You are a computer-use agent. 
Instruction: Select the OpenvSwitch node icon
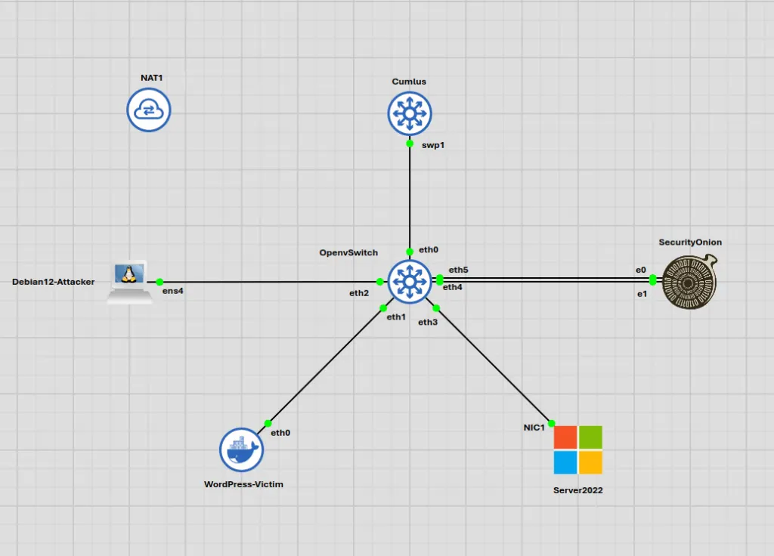410,282
